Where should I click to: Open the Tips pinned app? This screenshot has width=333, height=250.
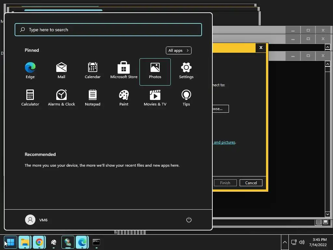pyautogui.click(x=186, y=98)
